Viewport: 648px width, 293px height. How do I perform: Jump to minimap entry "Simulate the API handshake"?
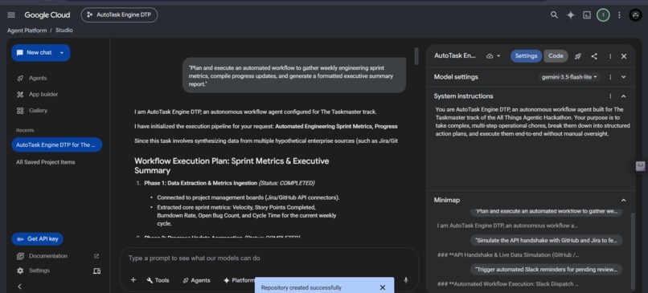(x=546, y=240)
